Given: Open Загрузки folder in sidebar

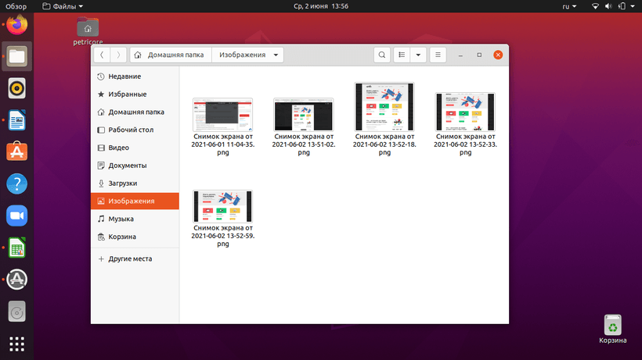Looking at the screenshot, I should 123,183.
